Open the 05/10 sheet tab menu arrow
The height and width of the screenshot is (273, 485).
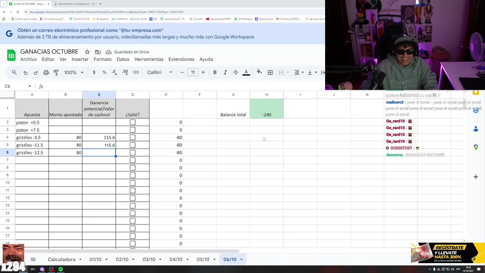[x=214, y=260]
